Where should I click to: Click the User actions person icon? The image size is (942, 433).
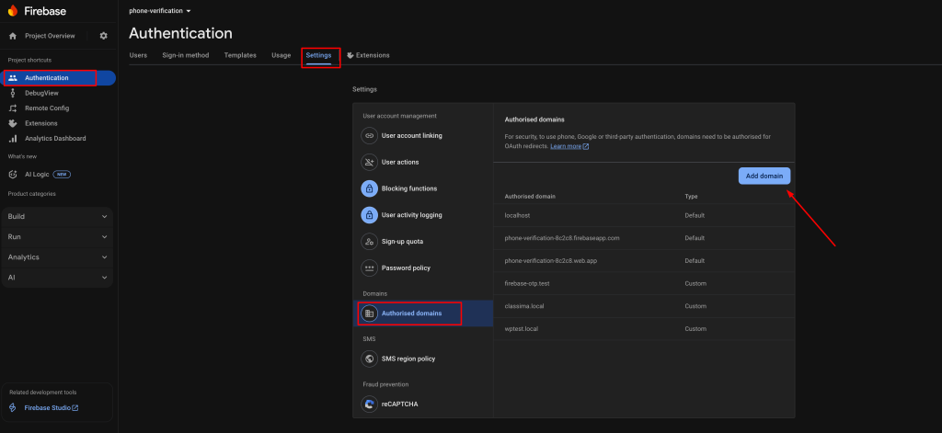click(x=369, y=162)
